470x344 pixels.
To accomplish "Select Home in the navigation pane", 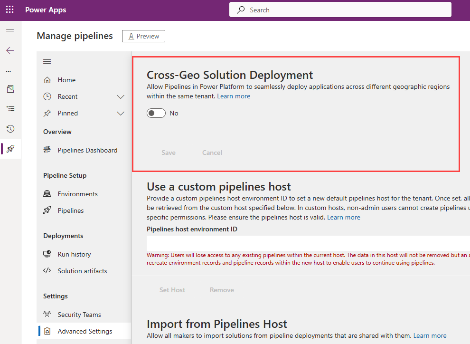I will 66,79.
